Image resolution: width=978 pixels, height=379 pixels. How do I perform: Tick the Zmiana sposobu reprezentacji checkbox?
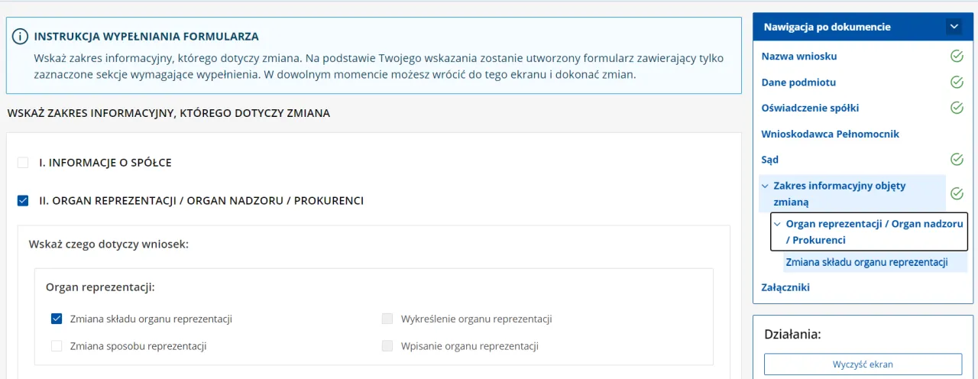coord(57,346)
